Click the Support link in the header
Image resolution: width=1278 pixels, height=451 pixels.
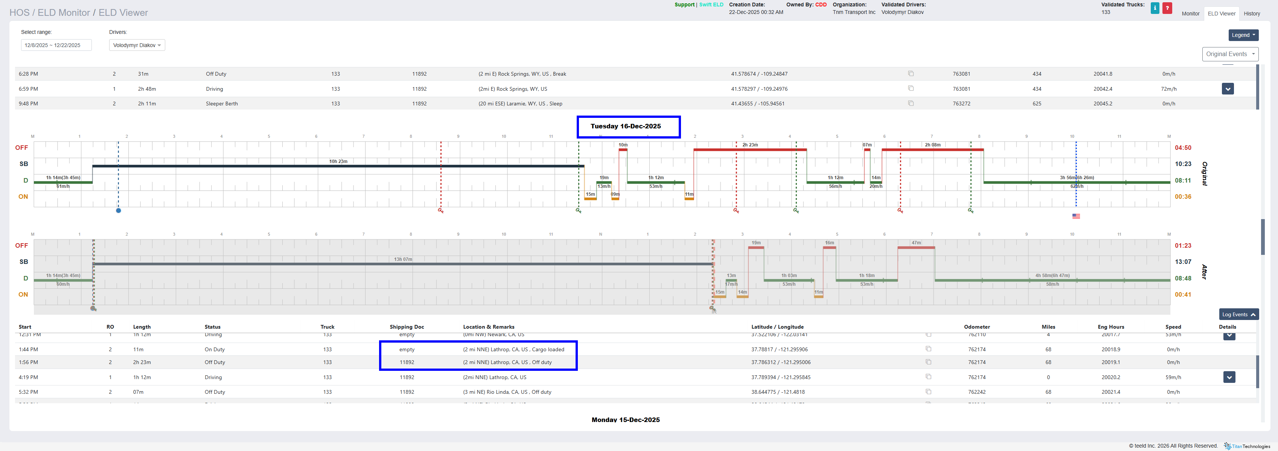tap(684, 5)
